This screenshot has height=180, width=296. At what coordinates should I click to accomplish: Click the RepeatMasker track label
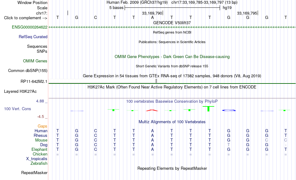pyautogui.click(x=34, y=173)
